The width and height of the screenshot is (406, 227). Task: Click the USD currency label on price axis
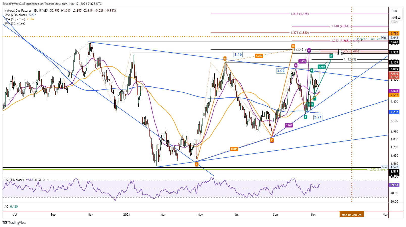(x=394, y=11)
